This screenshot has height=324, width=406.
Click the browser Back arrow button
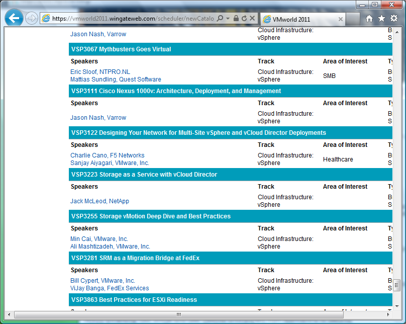(x=14, y=18)
